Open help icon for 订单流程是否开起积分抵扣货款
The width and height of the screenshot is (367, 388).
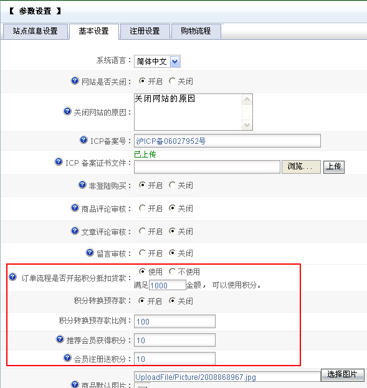click(x=13, y=277)
